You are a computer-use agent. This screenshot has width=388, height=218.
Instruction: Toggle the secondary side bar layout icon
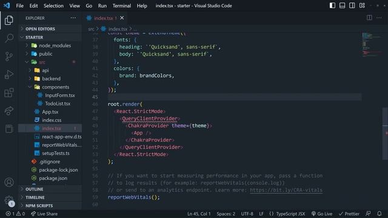click(352, 5)
